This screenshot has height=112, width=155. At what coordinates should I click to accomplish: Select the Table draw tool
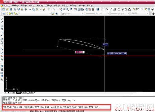2,76
